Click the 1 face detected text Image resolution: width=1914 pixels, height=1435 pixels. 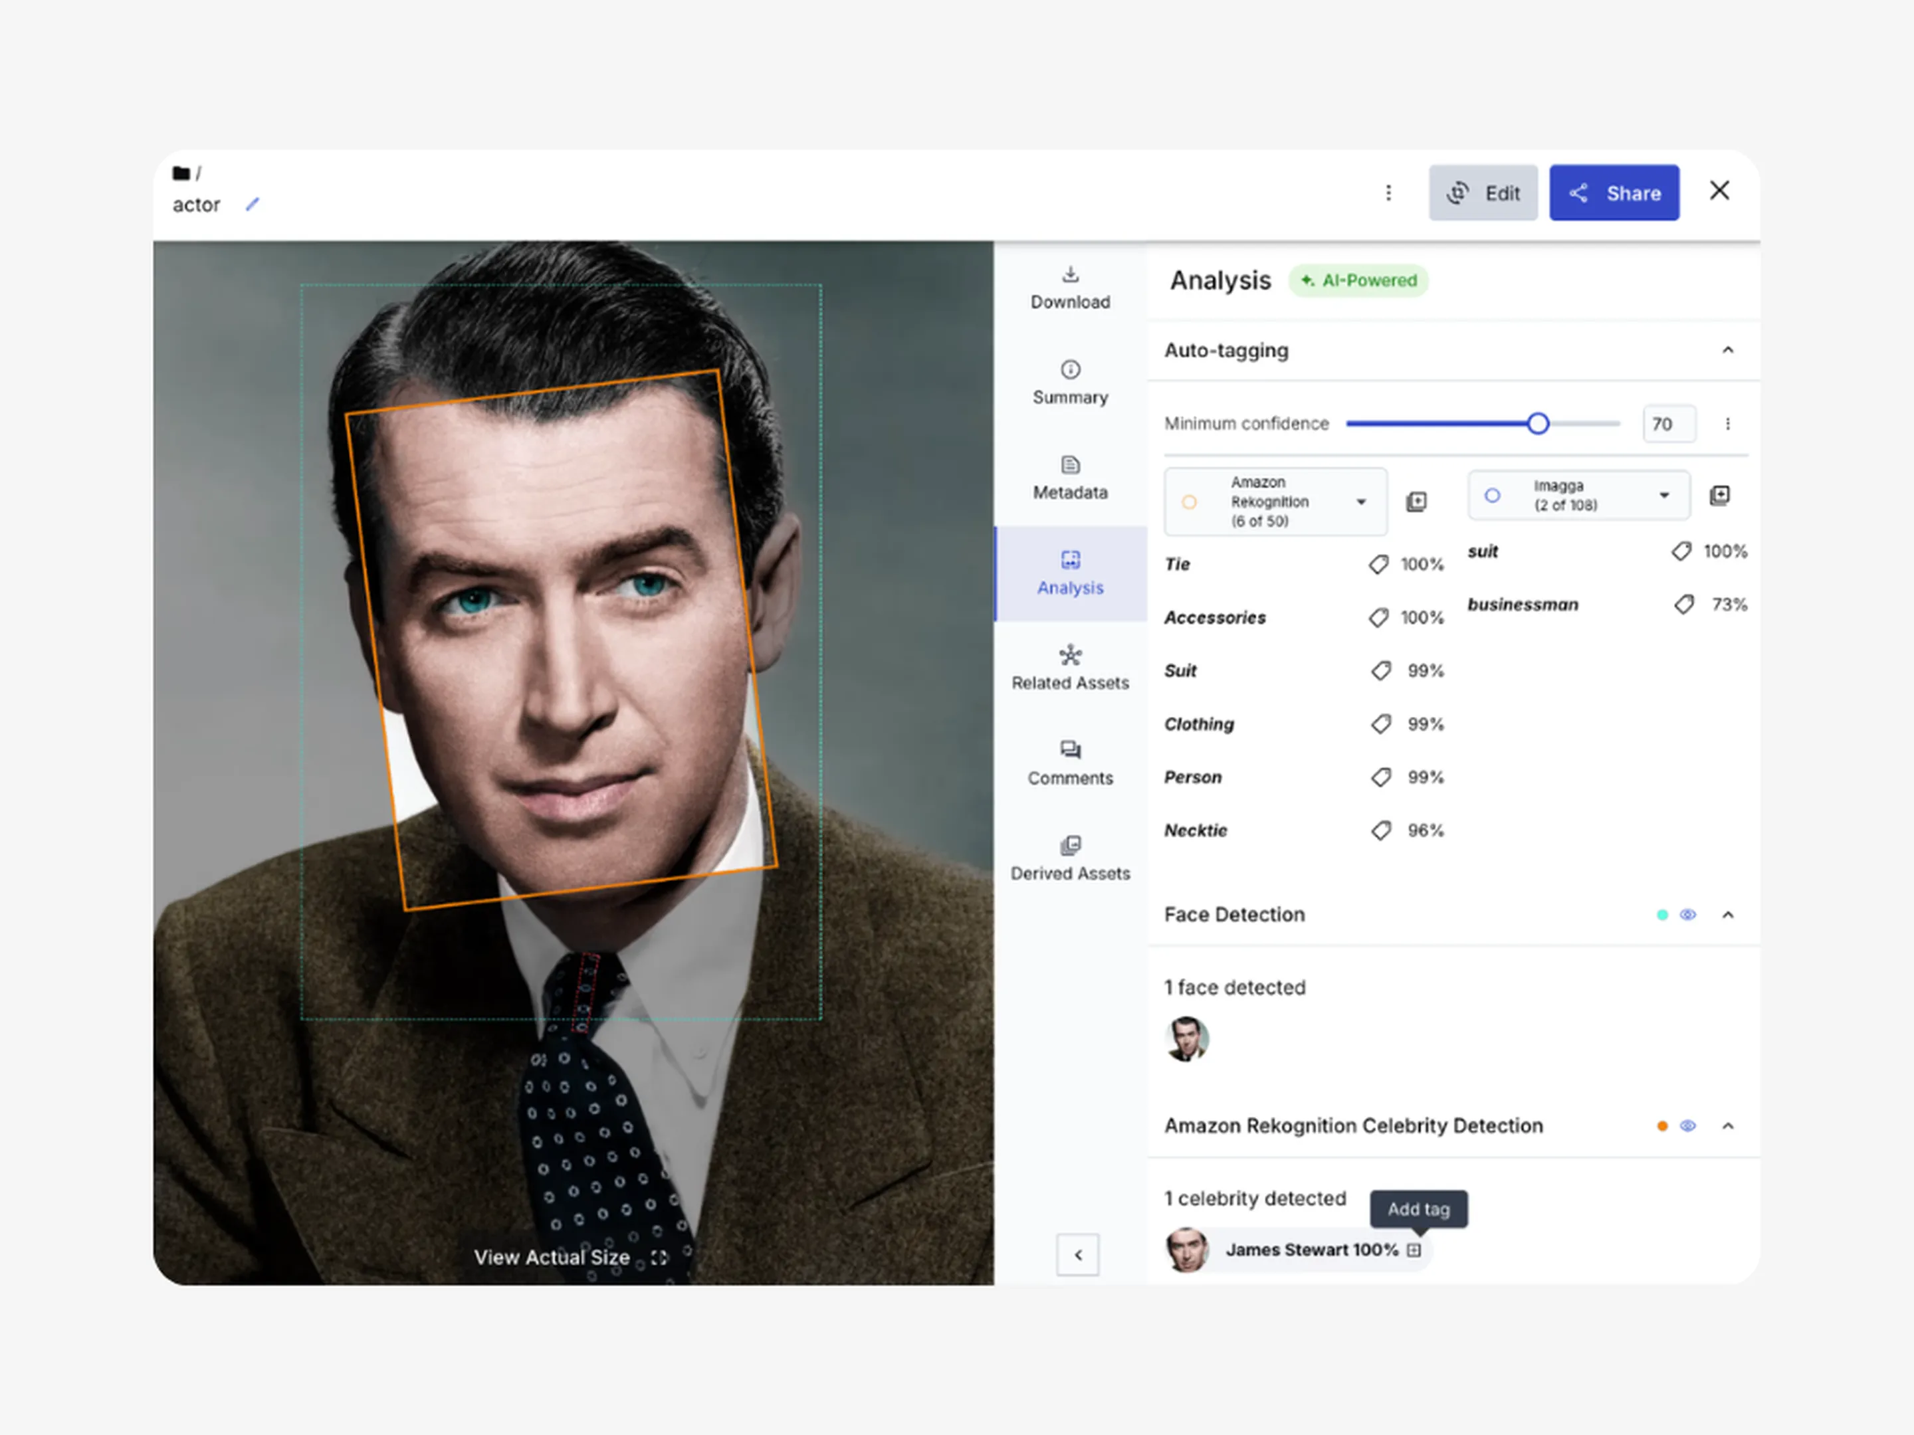tap(1235, 988)
